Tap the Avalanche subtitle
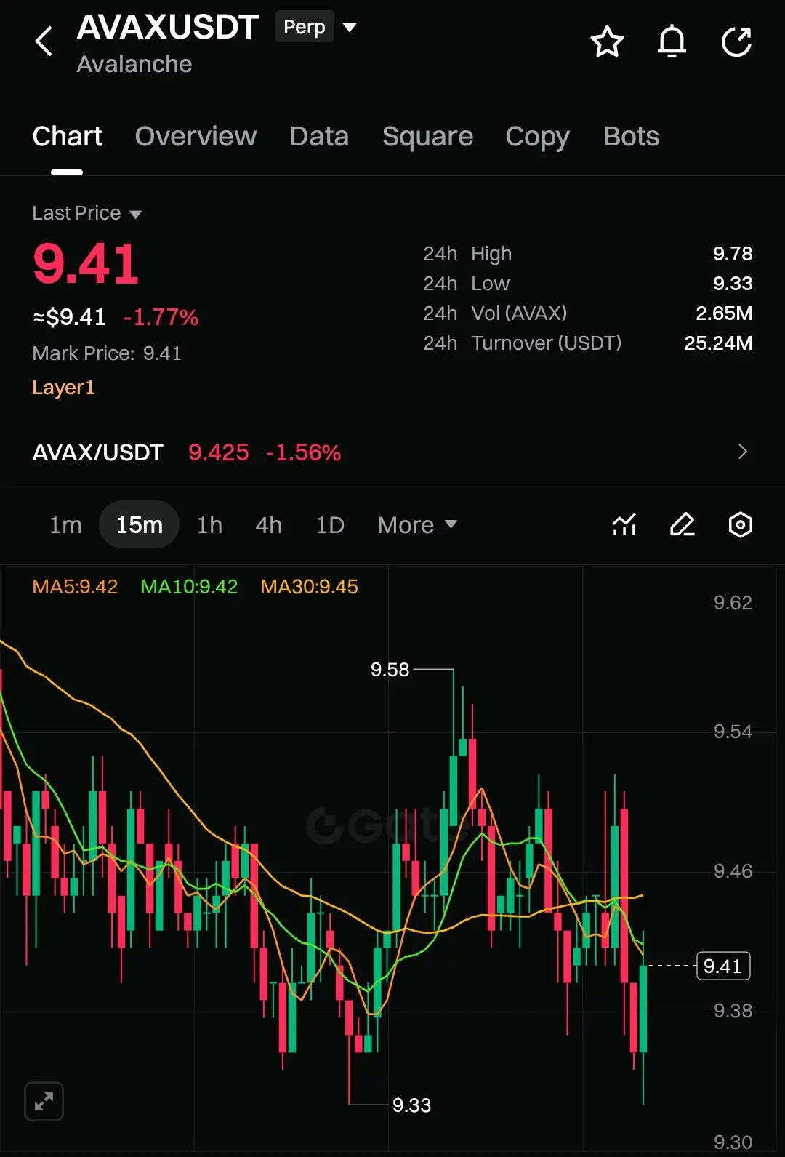This screenshot has height=1157, width=785. (x=134, y=64)
